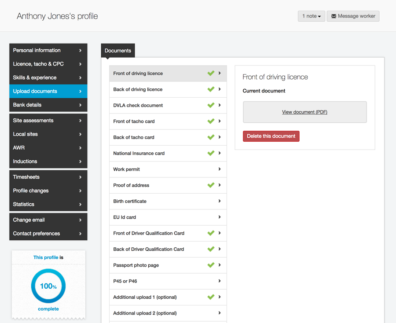Image resolution: width=396 pixels, height=323 pixels.
Task: Select Birth certificate row
Action: [x=168, y=201]
